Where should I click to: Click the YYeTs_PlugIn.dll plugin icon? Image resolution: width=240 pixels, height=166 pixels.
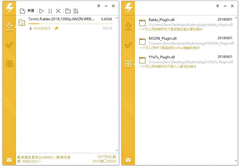click(143, 60)
